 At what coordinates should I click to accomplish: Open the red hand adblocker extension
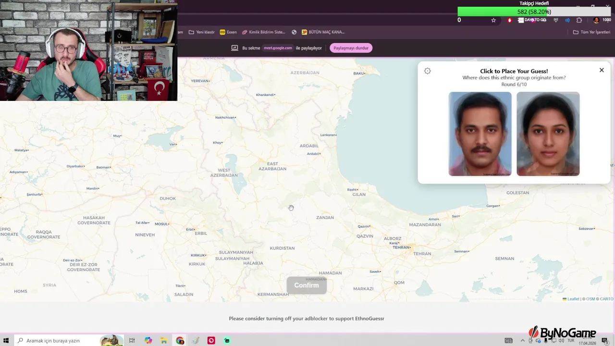[510, 20]
